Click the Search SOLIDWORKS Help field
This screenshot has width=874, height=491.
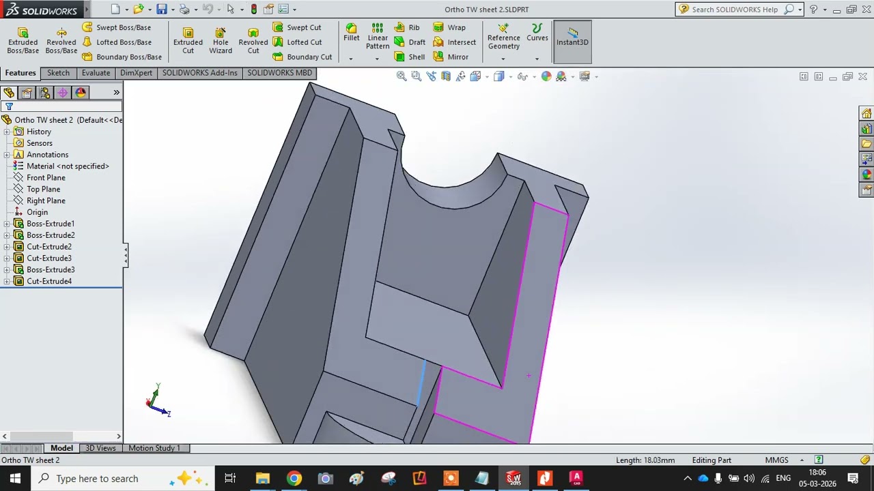pos(736,10)
